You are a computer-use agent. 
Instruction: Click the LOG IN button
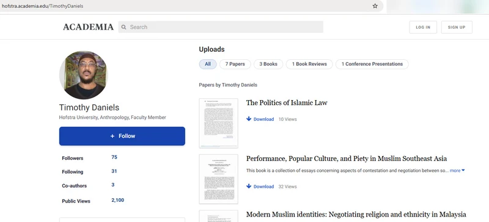(423, 27)
